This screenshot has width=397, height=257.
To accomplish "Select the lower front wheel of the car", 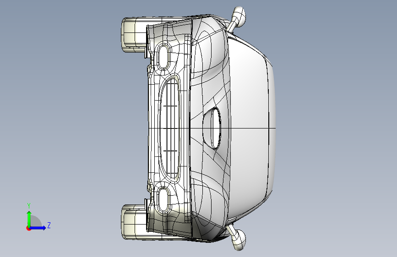I will [x=134, y=222].
